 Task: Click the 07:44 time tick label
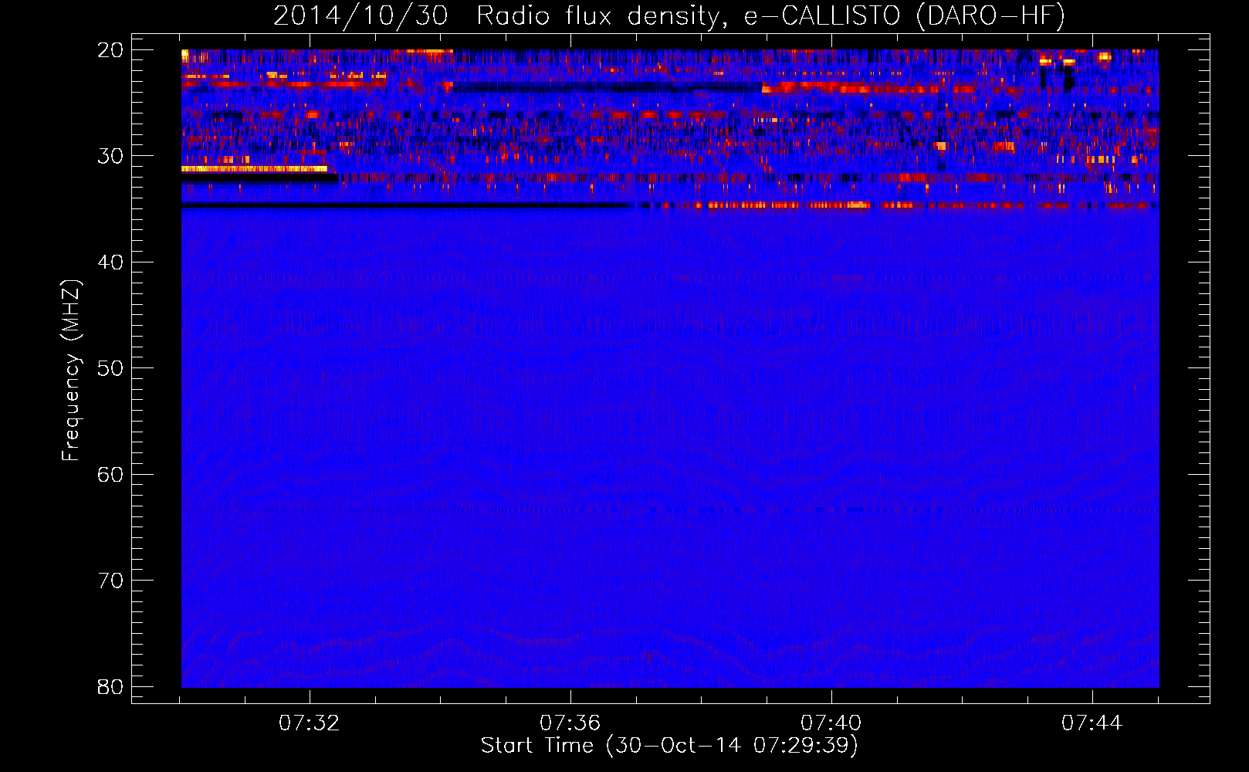point(1092,723)
